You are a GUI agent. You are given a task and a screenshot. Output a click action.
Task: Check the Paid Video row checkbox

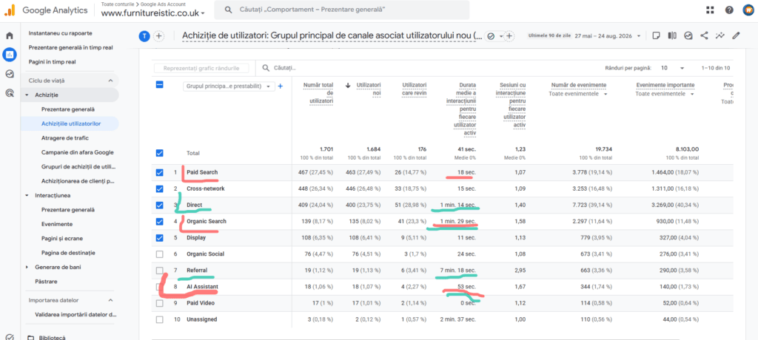point(160,303)
